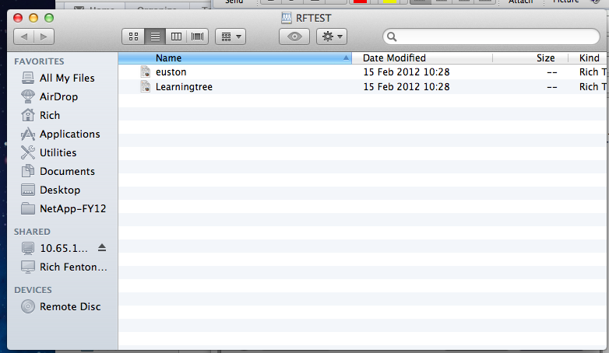Click the All My Files sidebar icon

(28, 78)
